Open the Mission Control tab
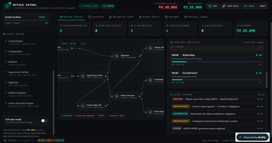This screenshot has width=272, height=143. (71, 17)
